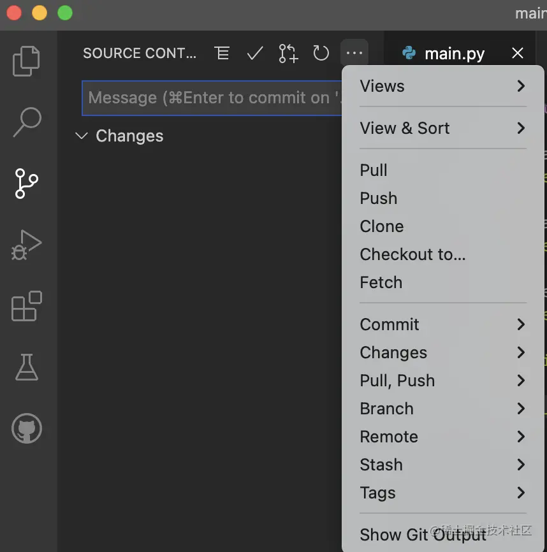This screenshot has height=552, width=547.
Task: Open the Search magnifier in activity bar
Action: pyautogui.click(x=27, y=122)
